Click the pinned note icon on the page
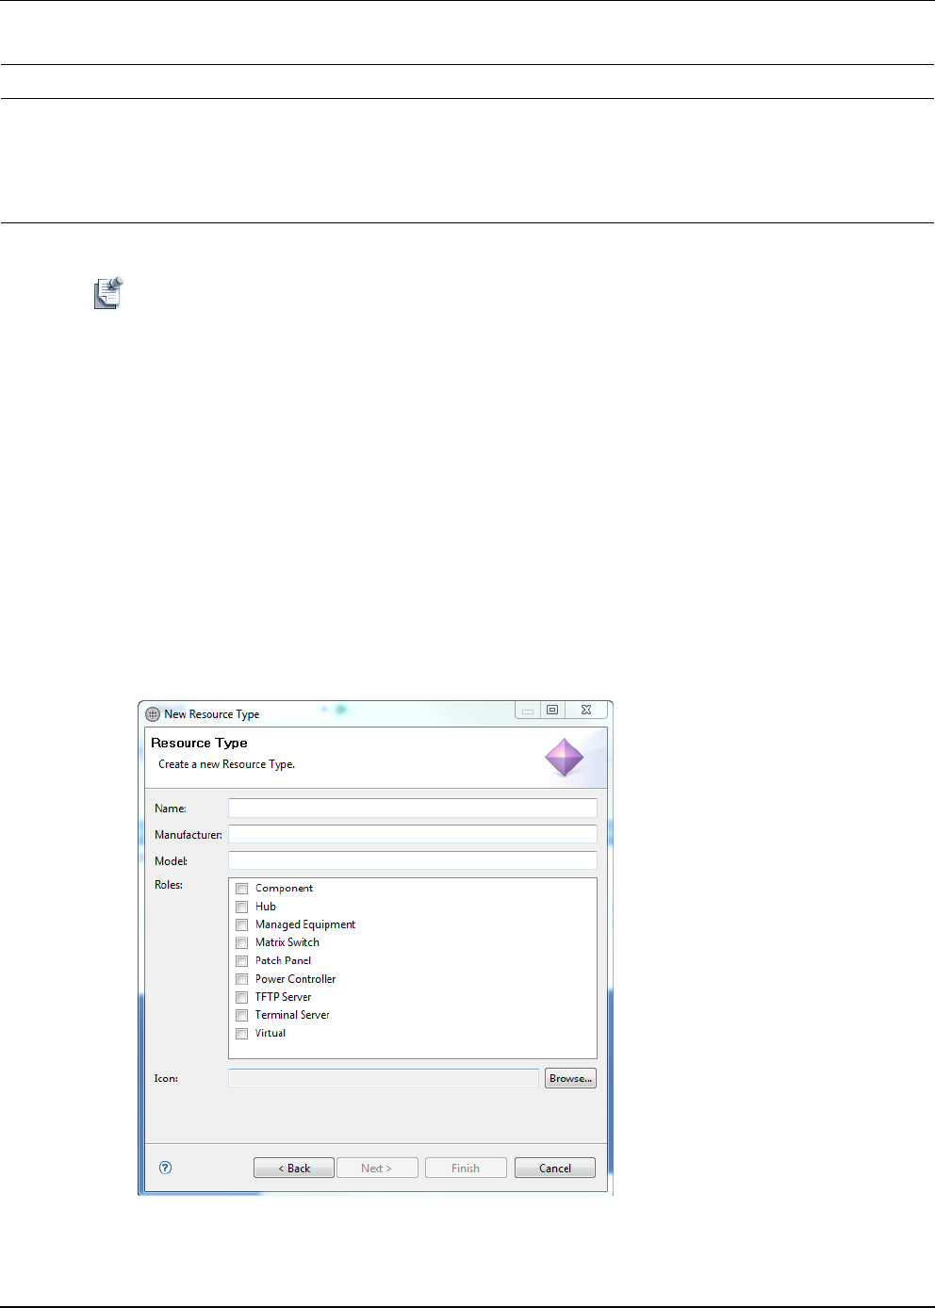Image resolution: width=935 pixels, height=1308 pixels. tap(109, 293)
